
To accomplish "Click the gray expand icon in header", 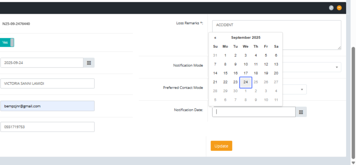I will click(331, 8).
